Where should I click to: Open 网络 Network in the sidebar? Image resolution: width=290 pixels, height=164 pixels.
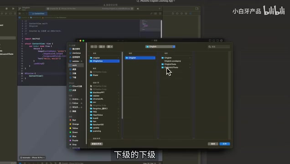click(76, 111)
